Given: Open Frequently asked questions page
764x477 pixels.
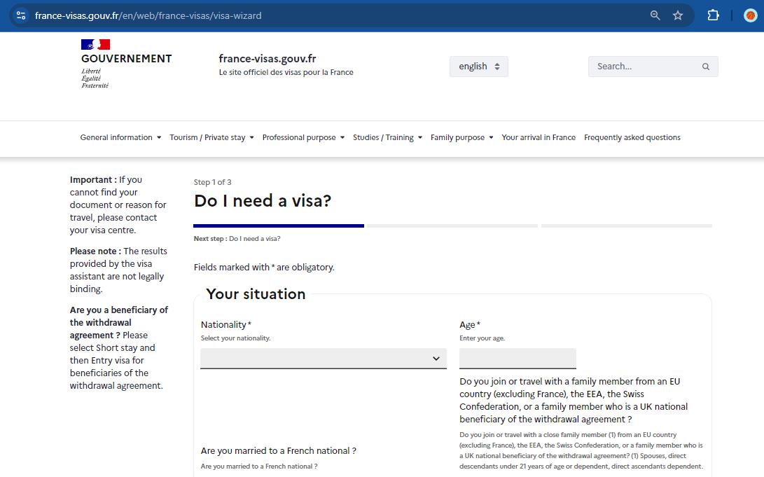Looking at the screenshot, I should (x=632, y=137).
